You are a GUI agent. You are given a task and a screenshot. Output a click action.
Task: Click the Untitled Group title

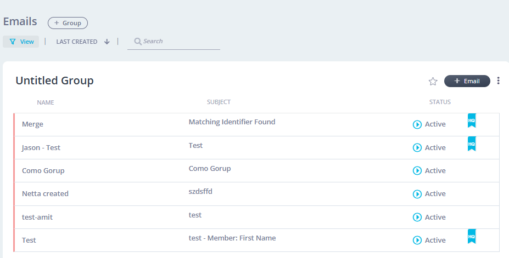[x=54, y=81]
